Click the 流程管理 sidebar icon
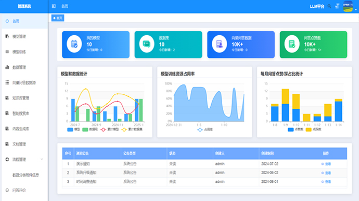The width and height of the screenshot is (359, 201). coord(7,159)
